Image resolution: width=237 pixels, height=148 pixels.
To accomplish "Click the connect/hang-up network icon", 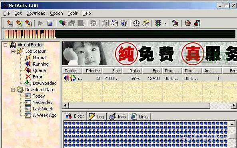I will 175,23.
